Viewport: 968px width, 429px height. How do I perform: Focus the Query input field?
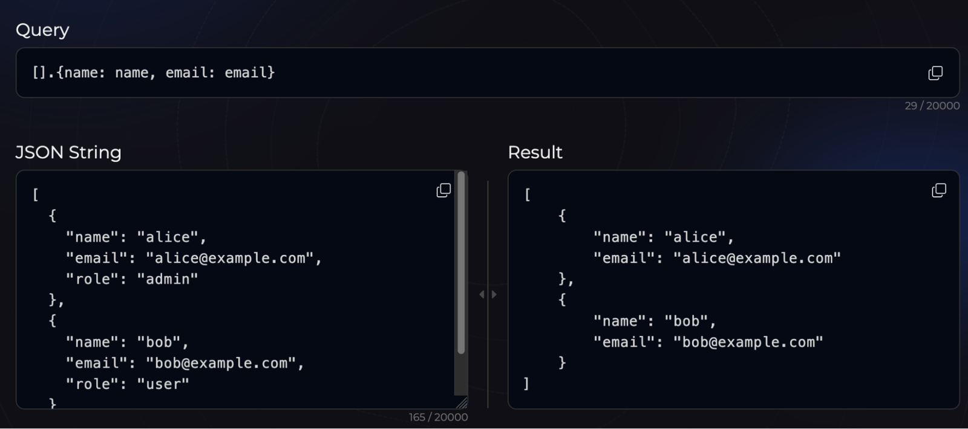(x=423, y=73)
